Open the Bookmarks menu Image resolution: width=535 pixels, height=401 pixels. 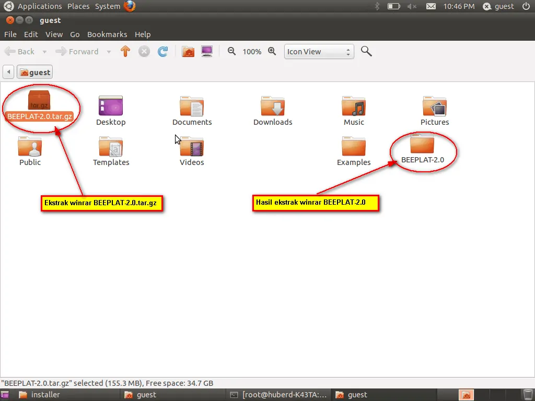coord(107,34)
